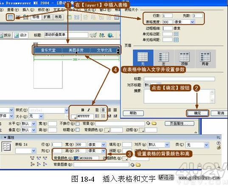This screenshot has width=228, height=186.
Task: Open table Align dropdown
Action: (167, 145)
